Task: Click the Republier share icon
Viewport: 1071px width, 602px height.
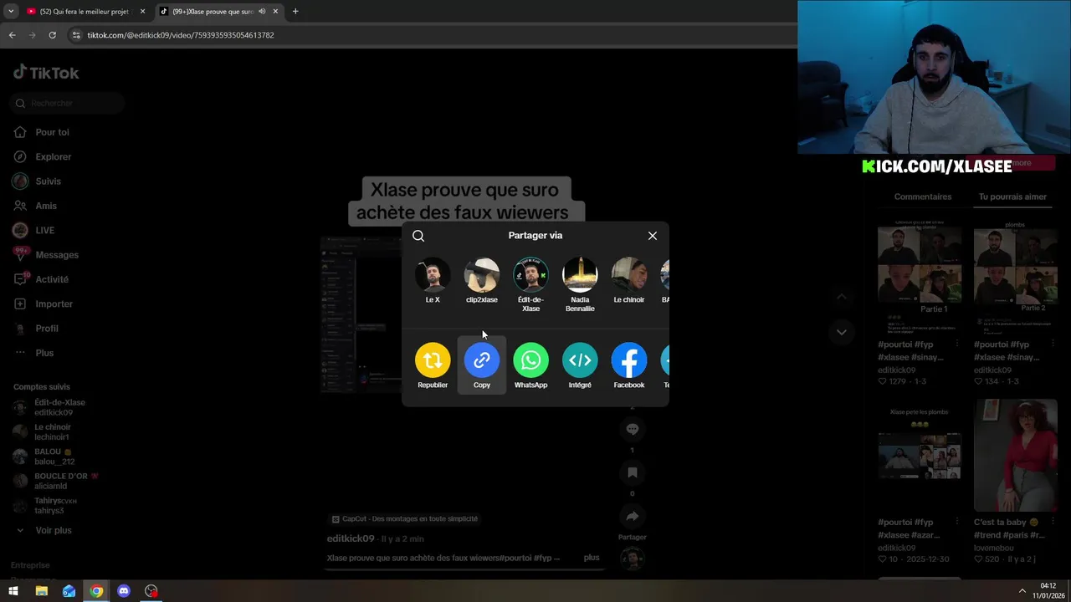Action: (433, 360)
